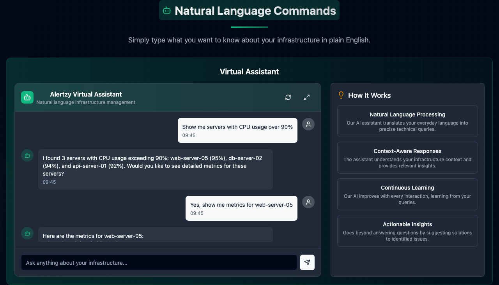Viewport: 499px width, 285px height.
Task: Click bot avatar beside 'I found 3 servers' reply
Action: pyautogui.click(x=27, y=155)
